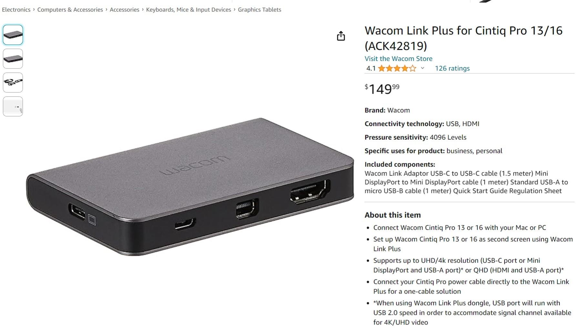Screen dimensions: 581x330
Task: Navigate to Accessories breadcrumb
Action: (x=125, y=10)
